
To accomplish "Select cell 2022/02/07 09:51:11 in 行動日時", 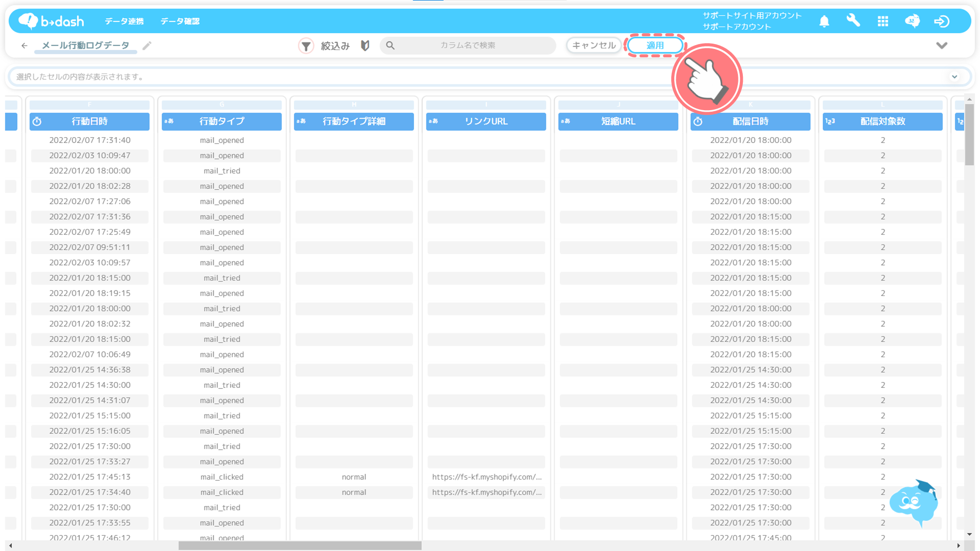I will (x=90, y=247).
